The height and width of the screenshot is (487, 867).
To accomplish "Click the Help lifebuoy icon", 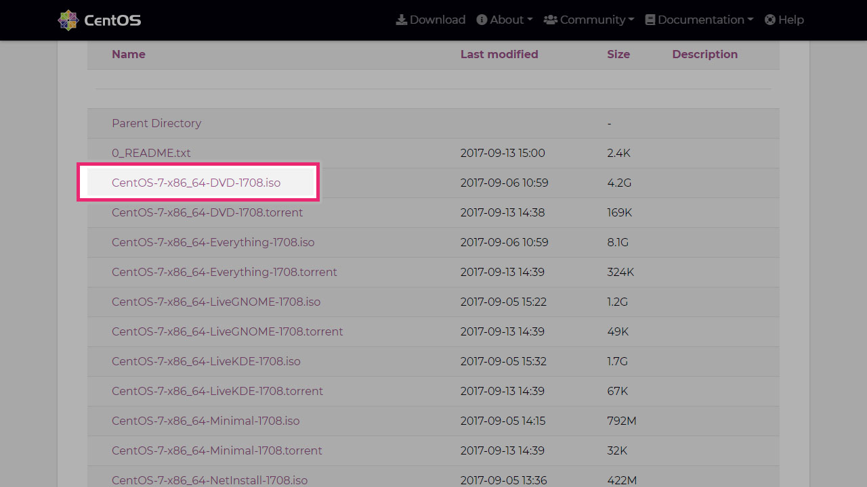I will pos(770,20).
